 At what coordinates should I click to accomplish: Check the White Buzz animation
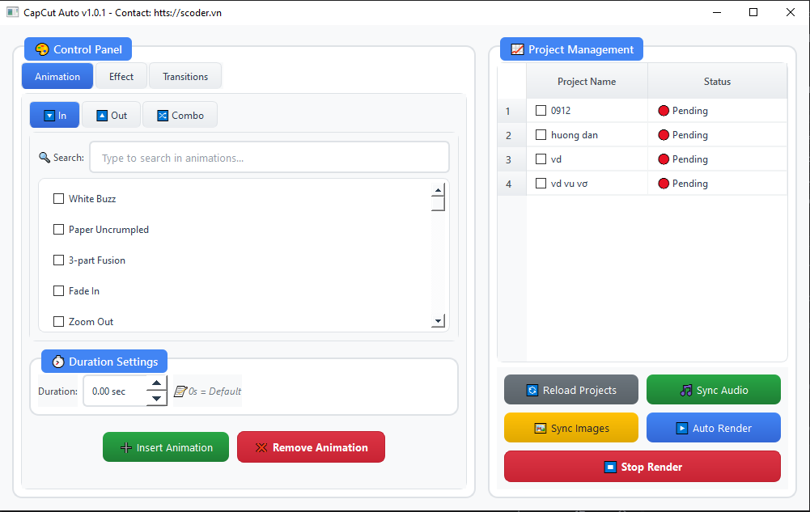tap(59, 199)
